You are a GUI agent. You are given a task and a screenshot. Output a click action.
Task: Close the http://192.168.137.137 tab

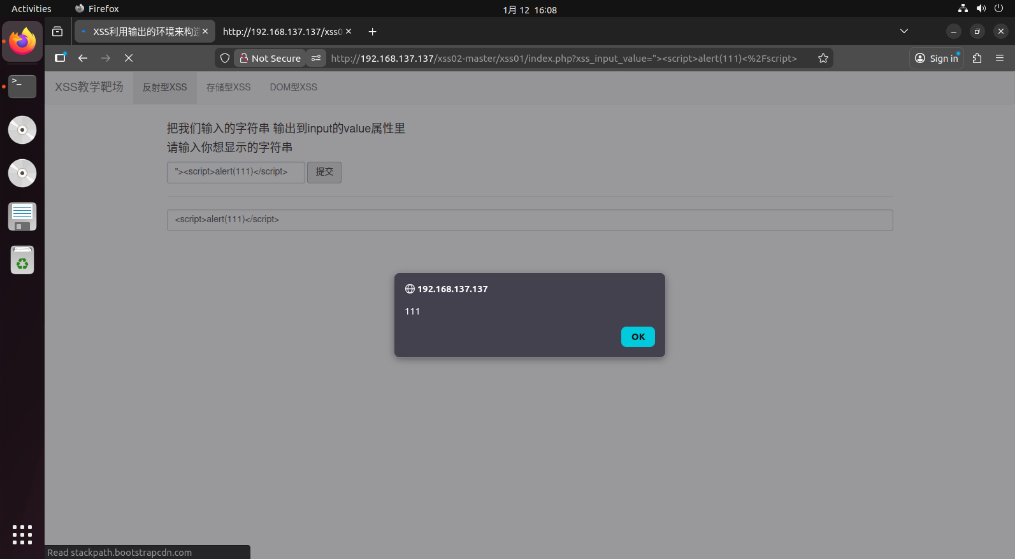pos(349,31)
